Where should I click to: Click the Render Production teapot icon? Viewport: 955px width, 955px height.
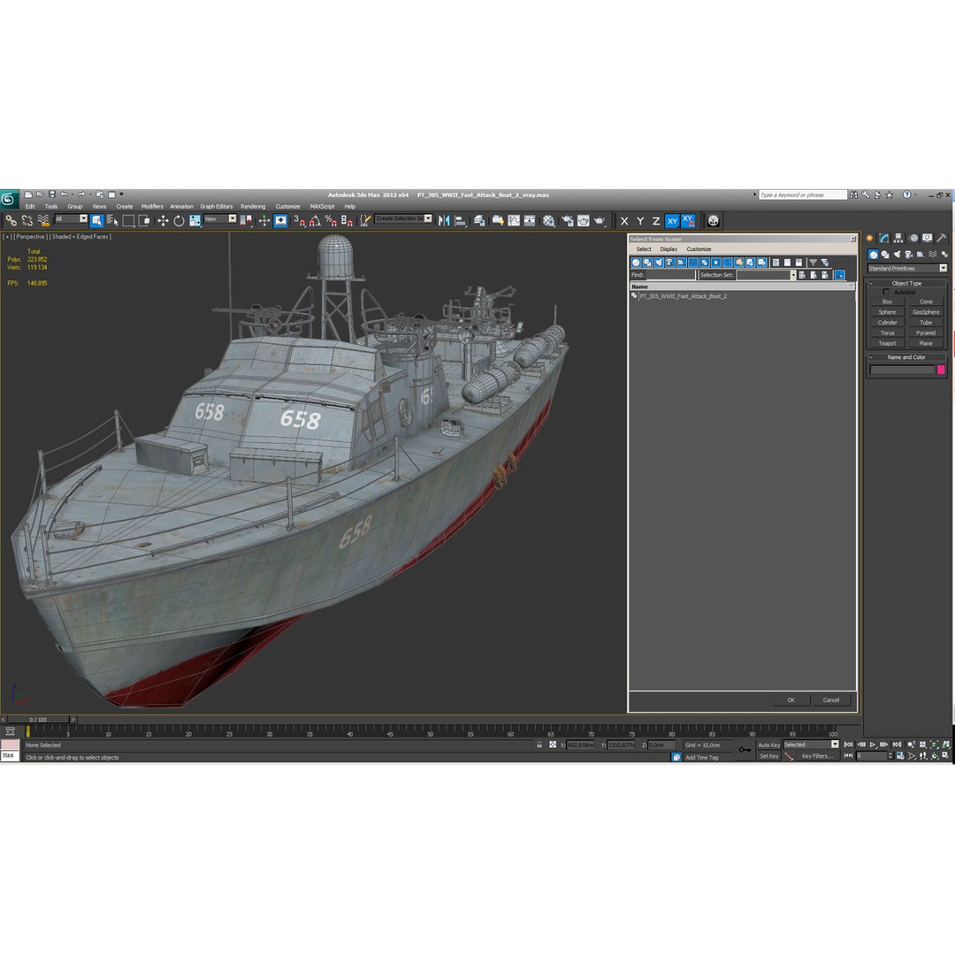(x=600, y=220)
